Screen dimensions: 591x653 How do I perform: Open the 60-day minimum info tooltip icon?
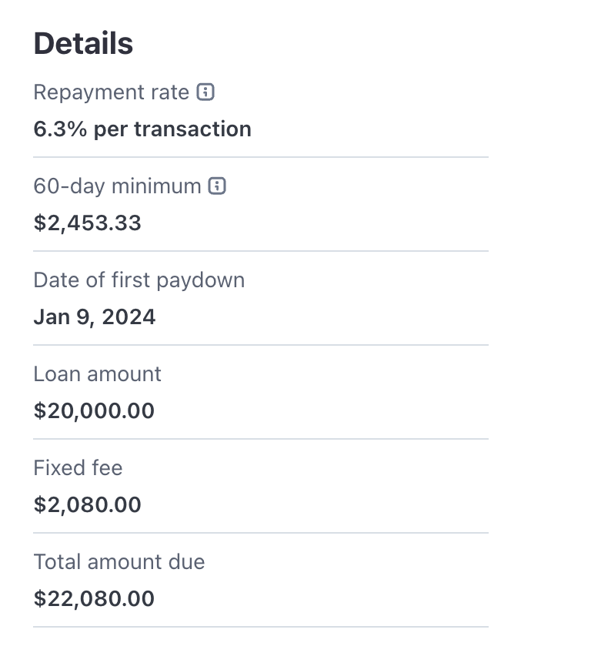click(x=218, y=186)
